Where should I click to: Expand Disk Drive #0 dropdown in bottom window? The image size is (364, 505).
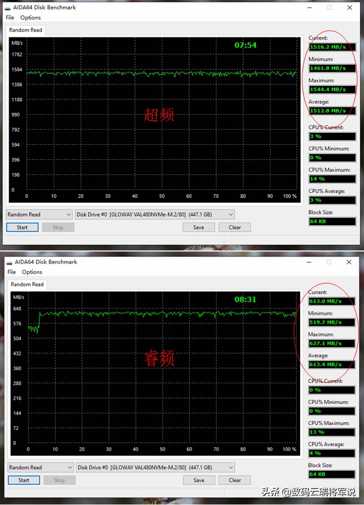pos(155,467)
